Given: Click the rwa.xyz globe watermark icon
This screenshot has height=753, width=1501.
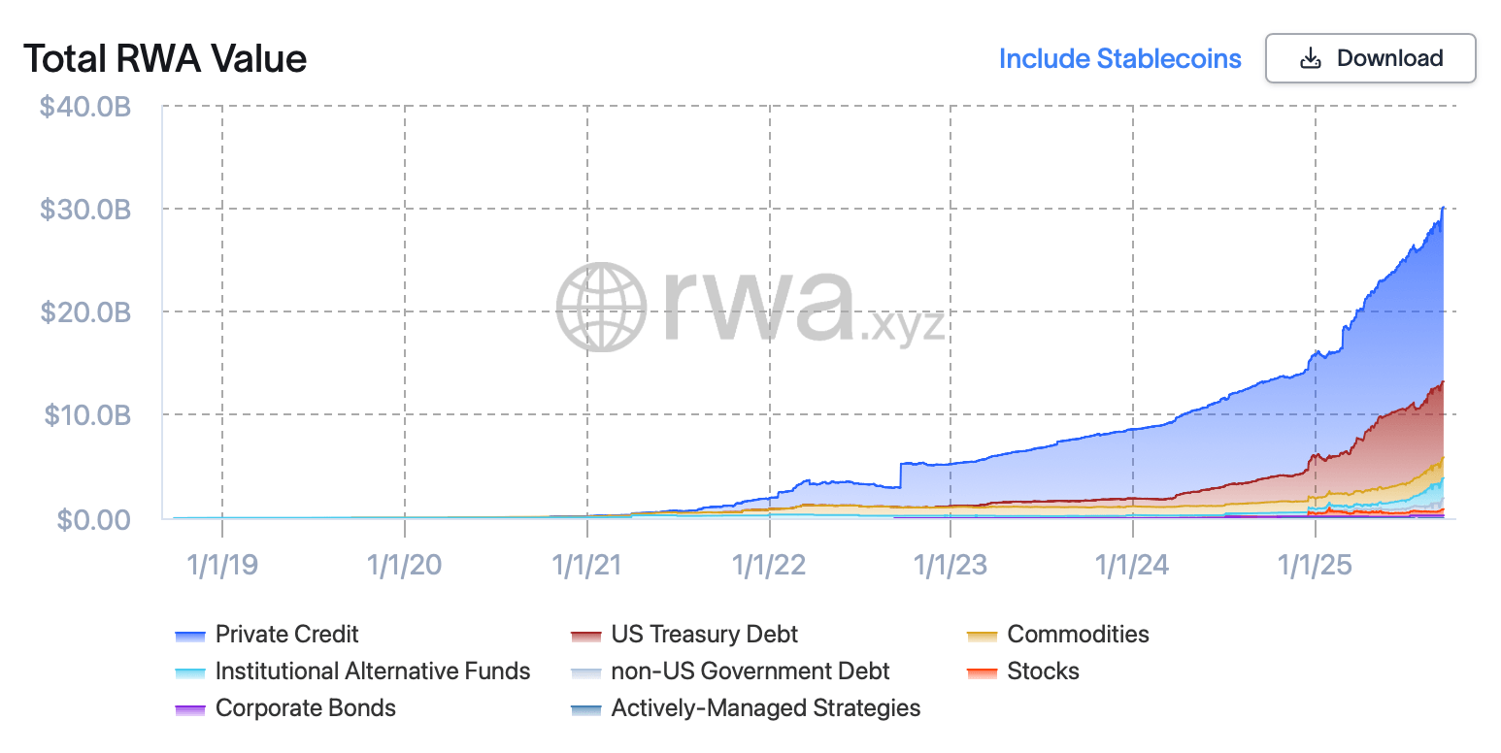Looking at the screenshot, I should [601, 307].
